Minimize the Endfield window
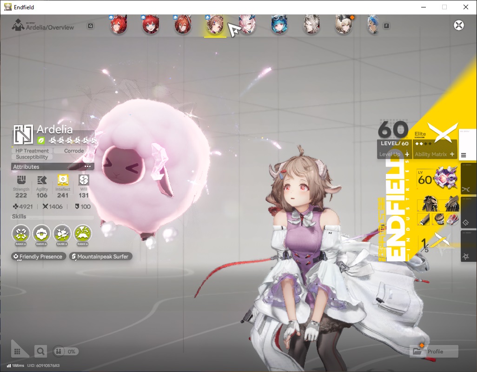This screenshot has height=372, width=477. tap(424, 7)
